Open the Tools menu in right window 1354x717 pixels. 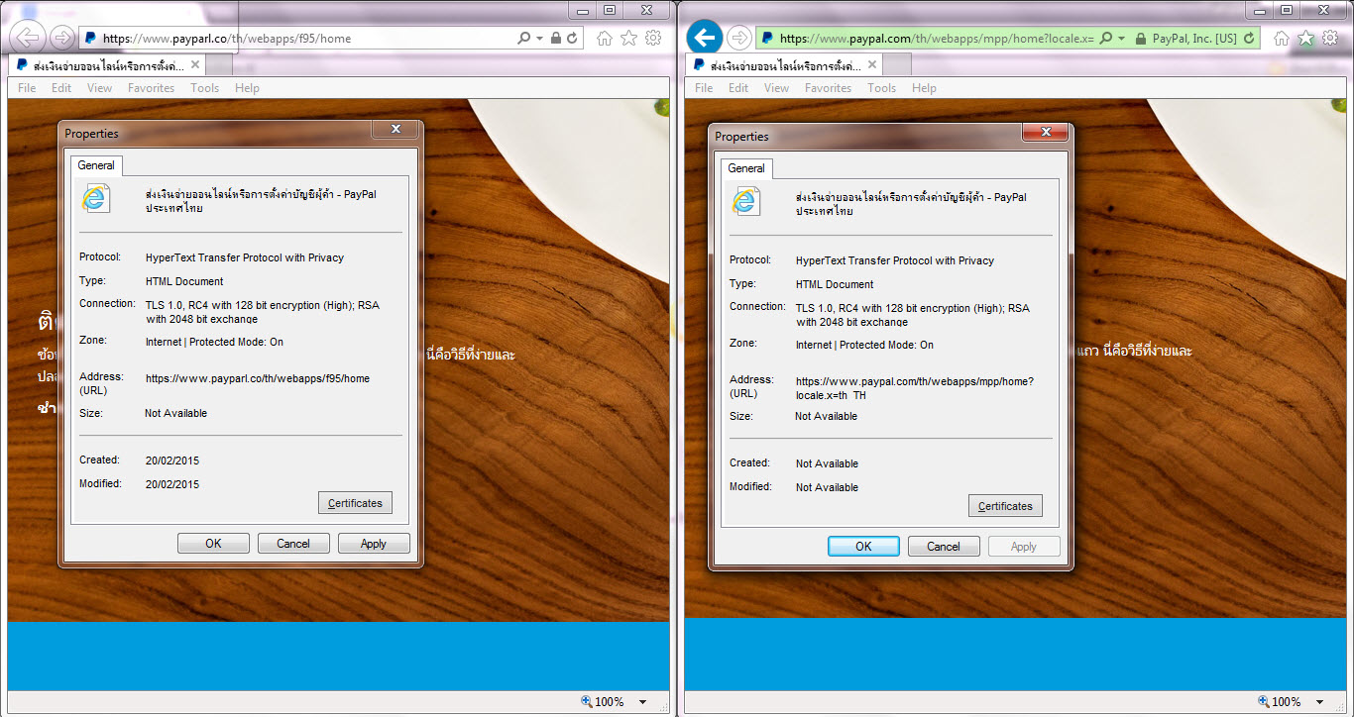point(882,88)
